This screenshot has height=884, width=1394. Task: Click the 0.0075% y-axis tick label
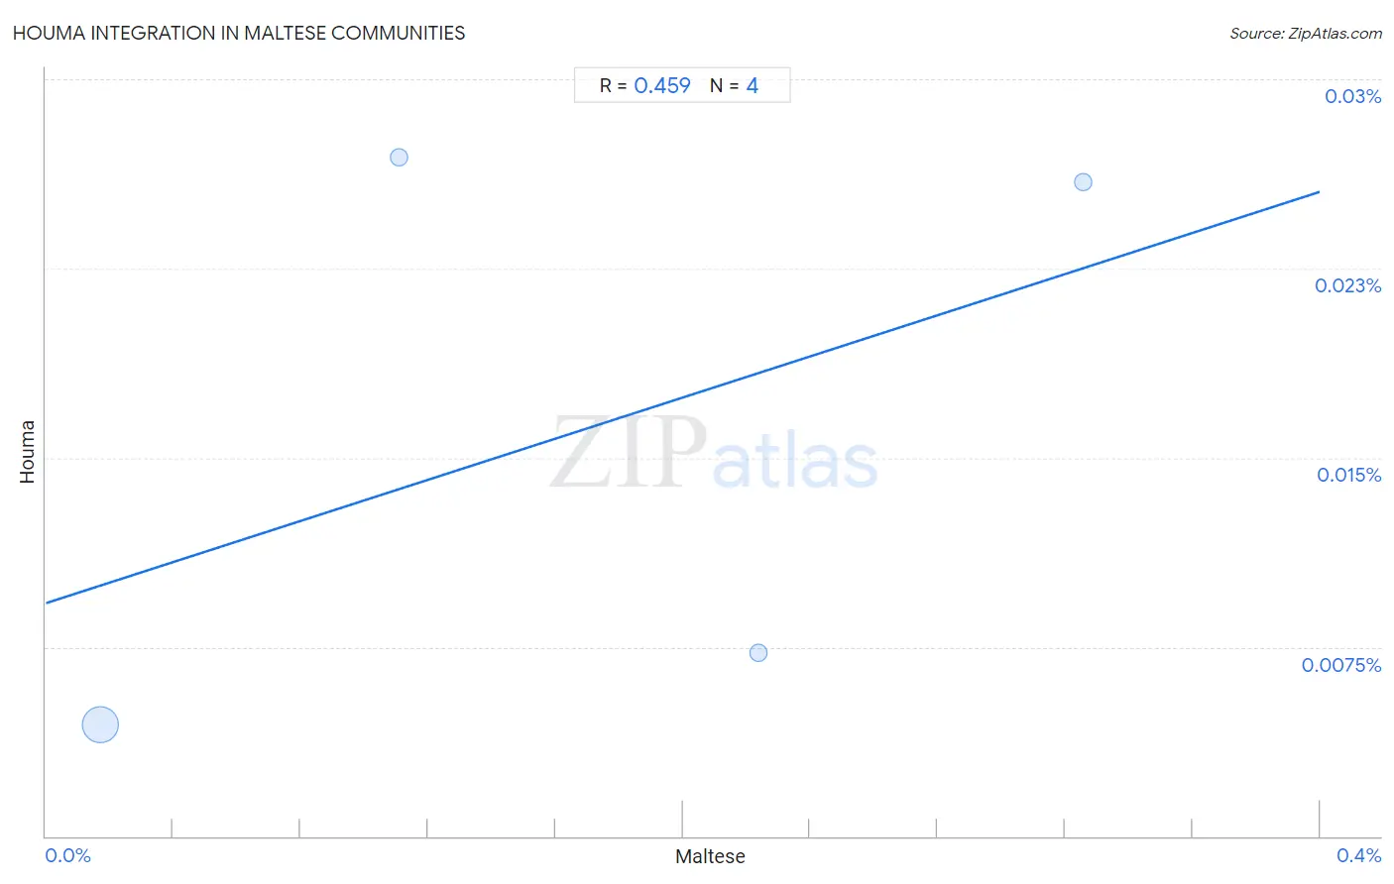pyautogui.click(x=1340, y=665)
